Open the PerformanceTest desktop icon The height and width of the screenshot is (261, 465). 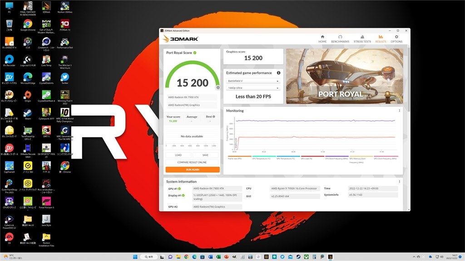pos(65,43)
